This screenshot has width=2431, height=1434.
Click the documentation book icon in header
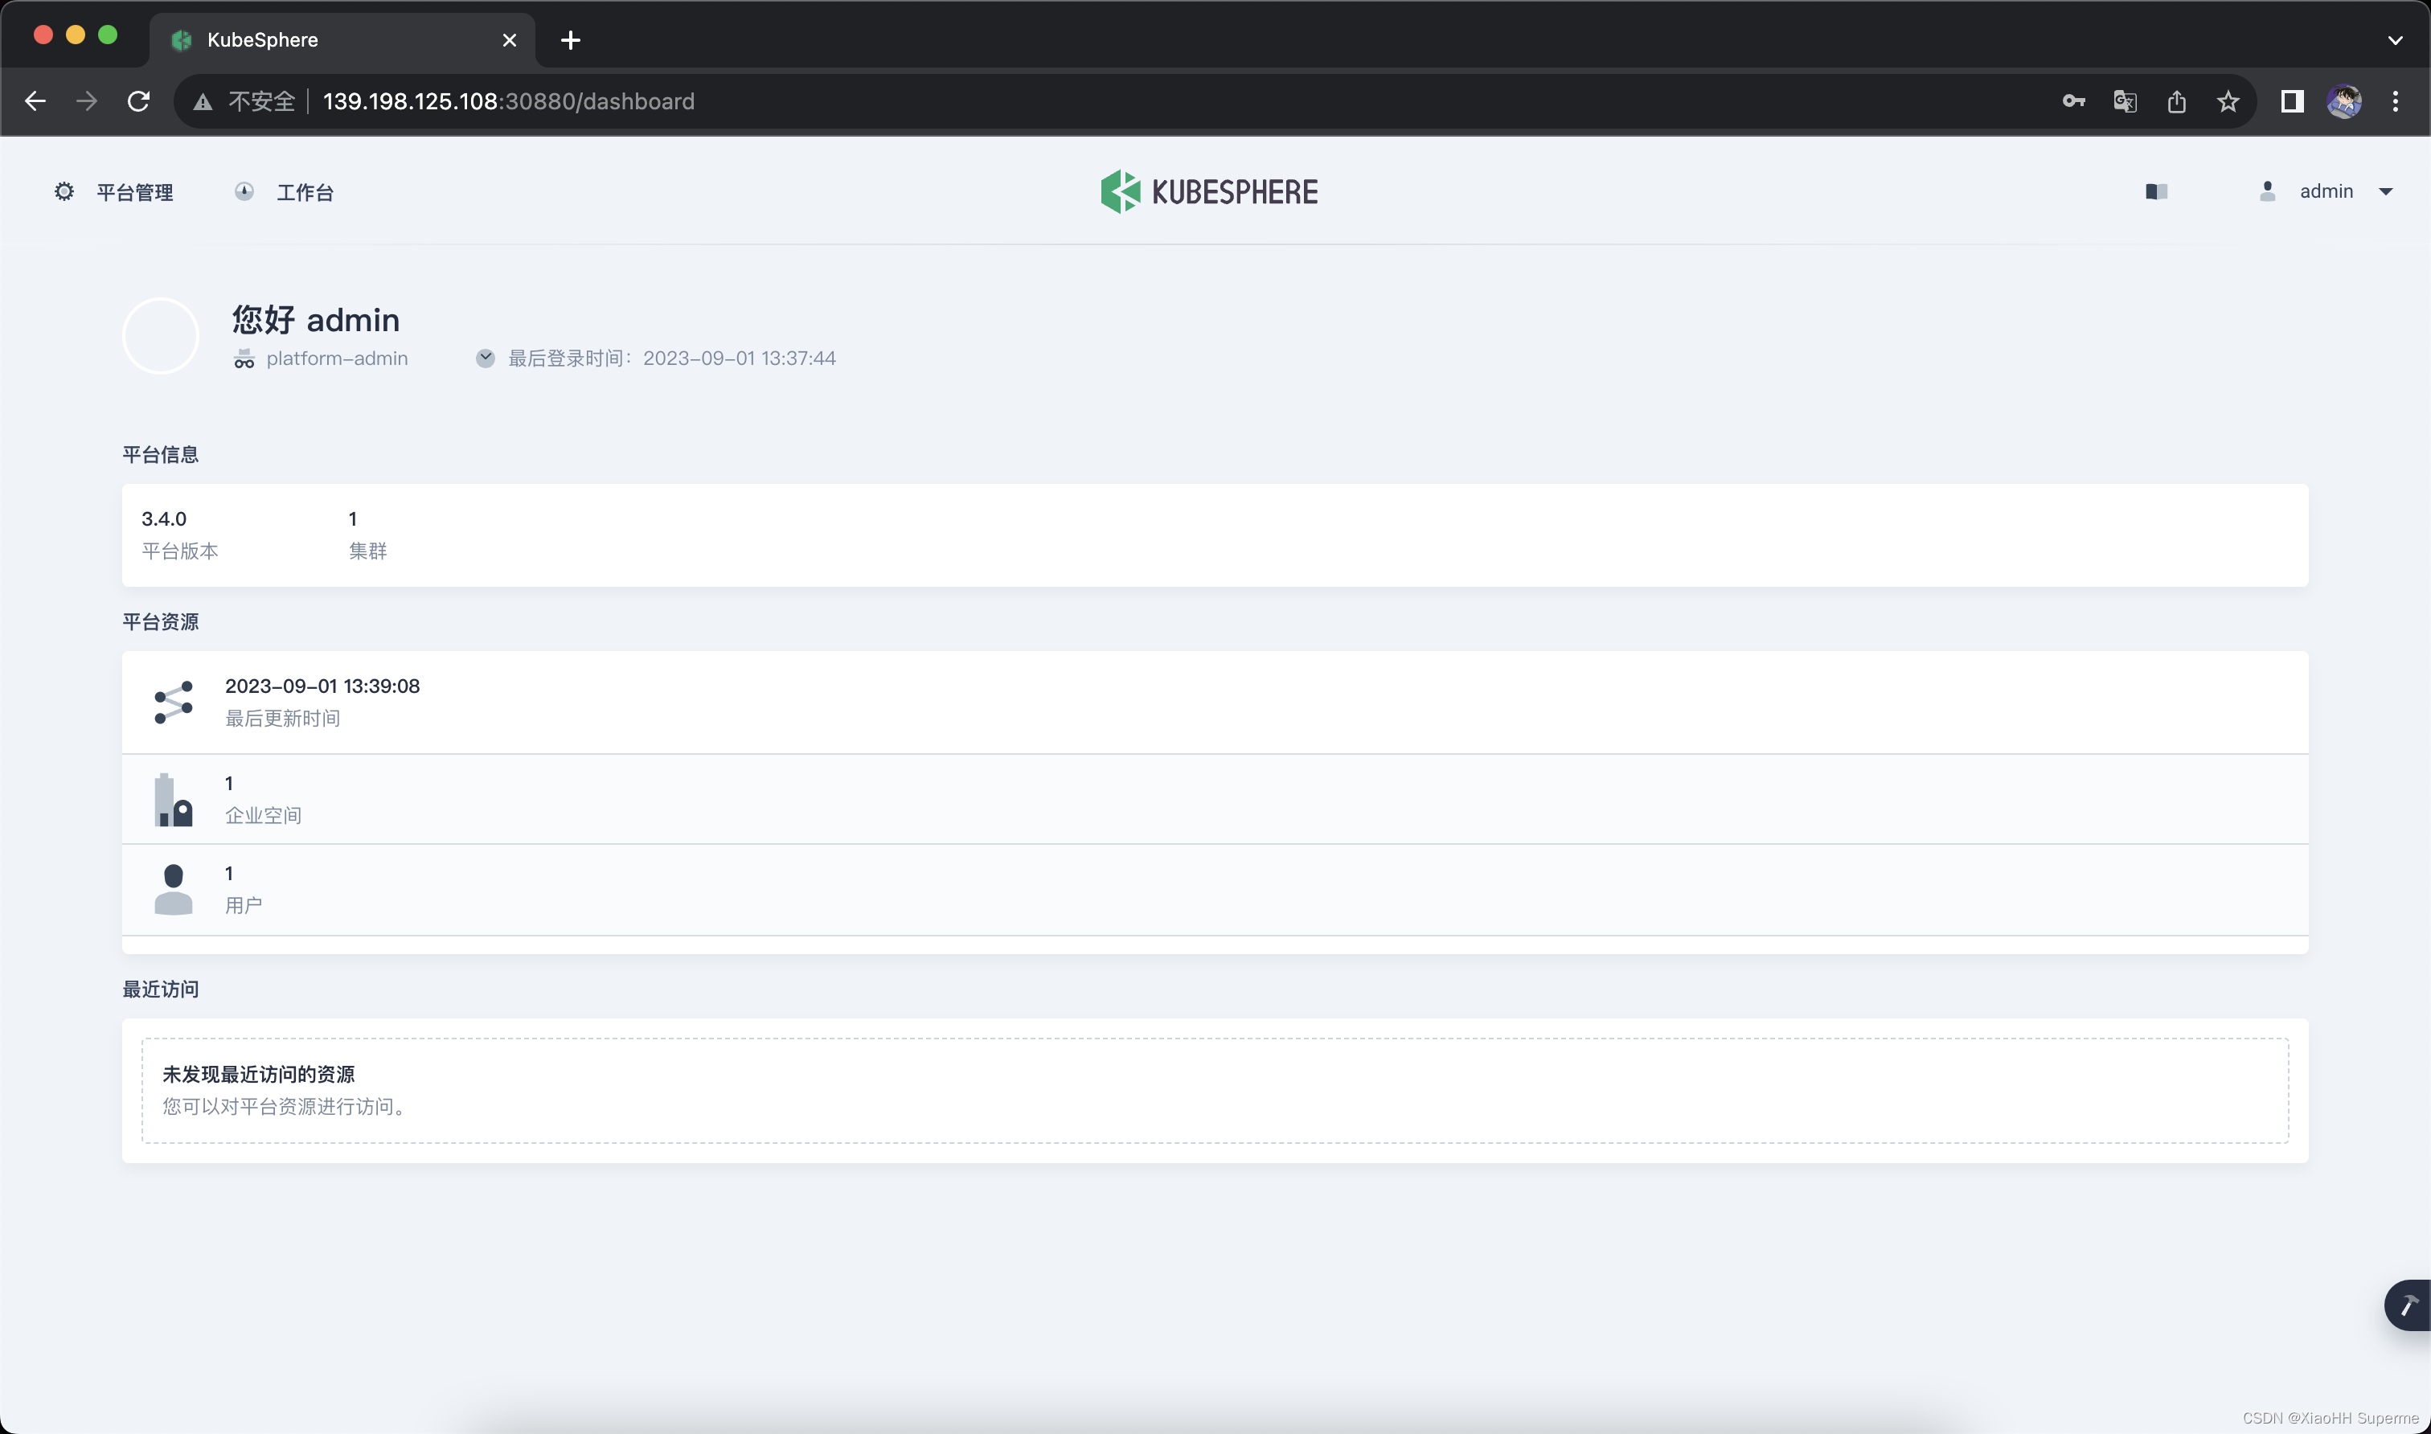2155,191
